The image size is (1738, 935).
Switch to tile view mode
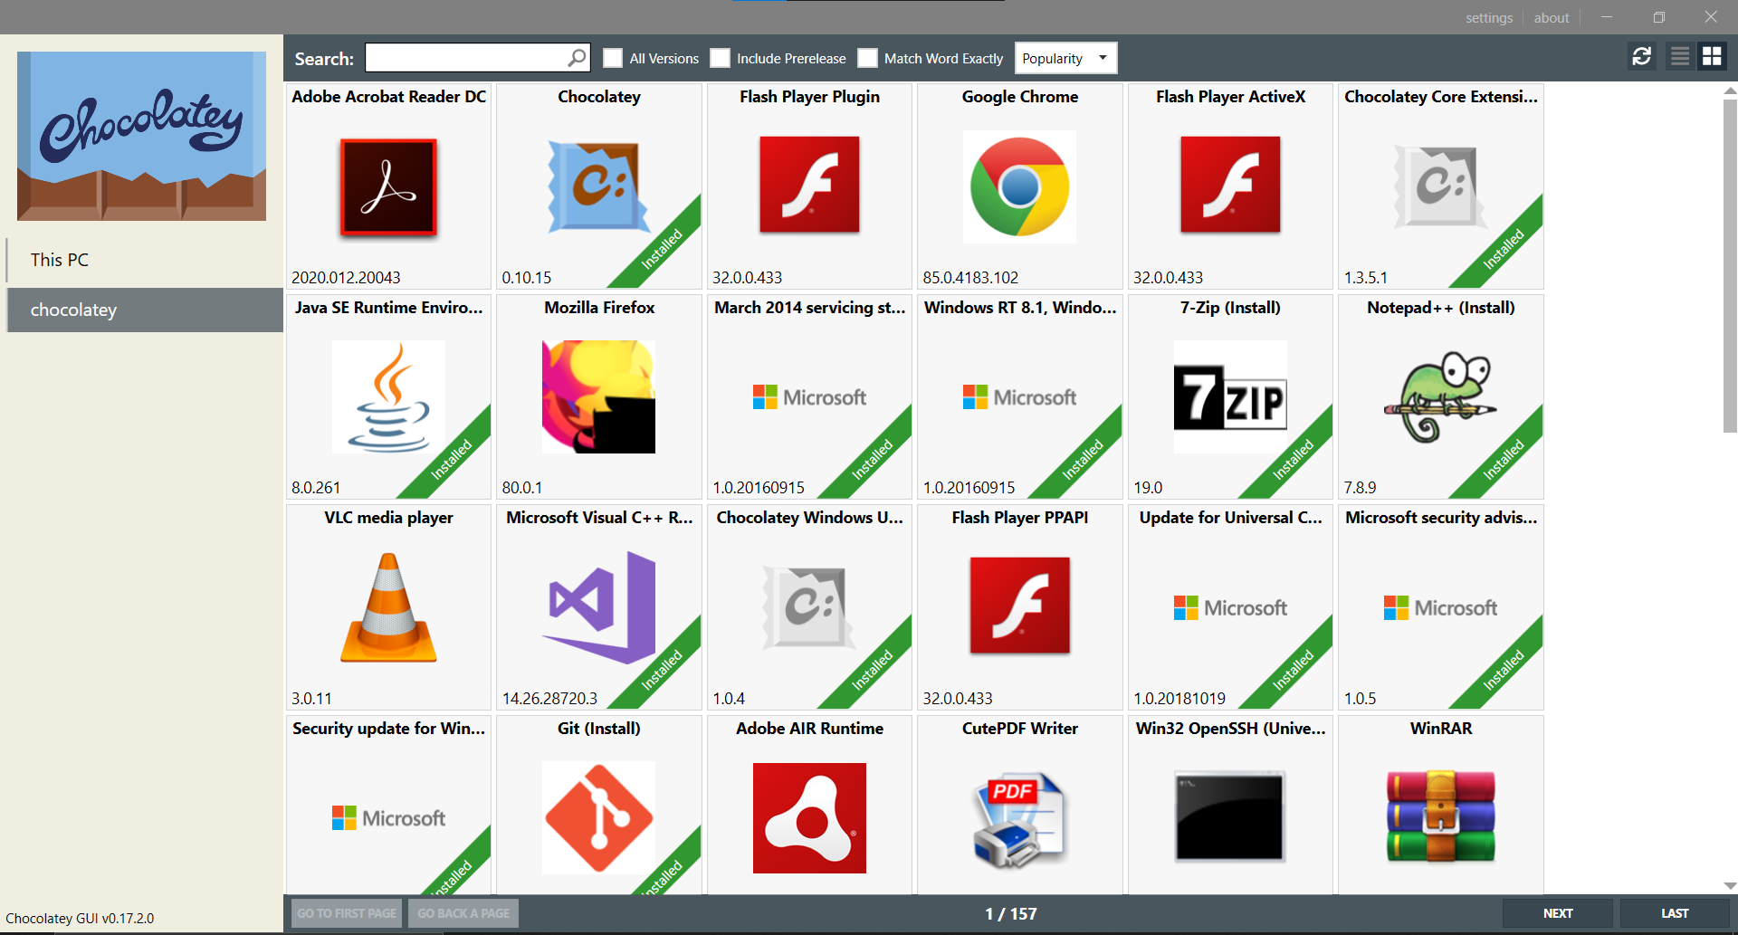[x=1712, y=57]
